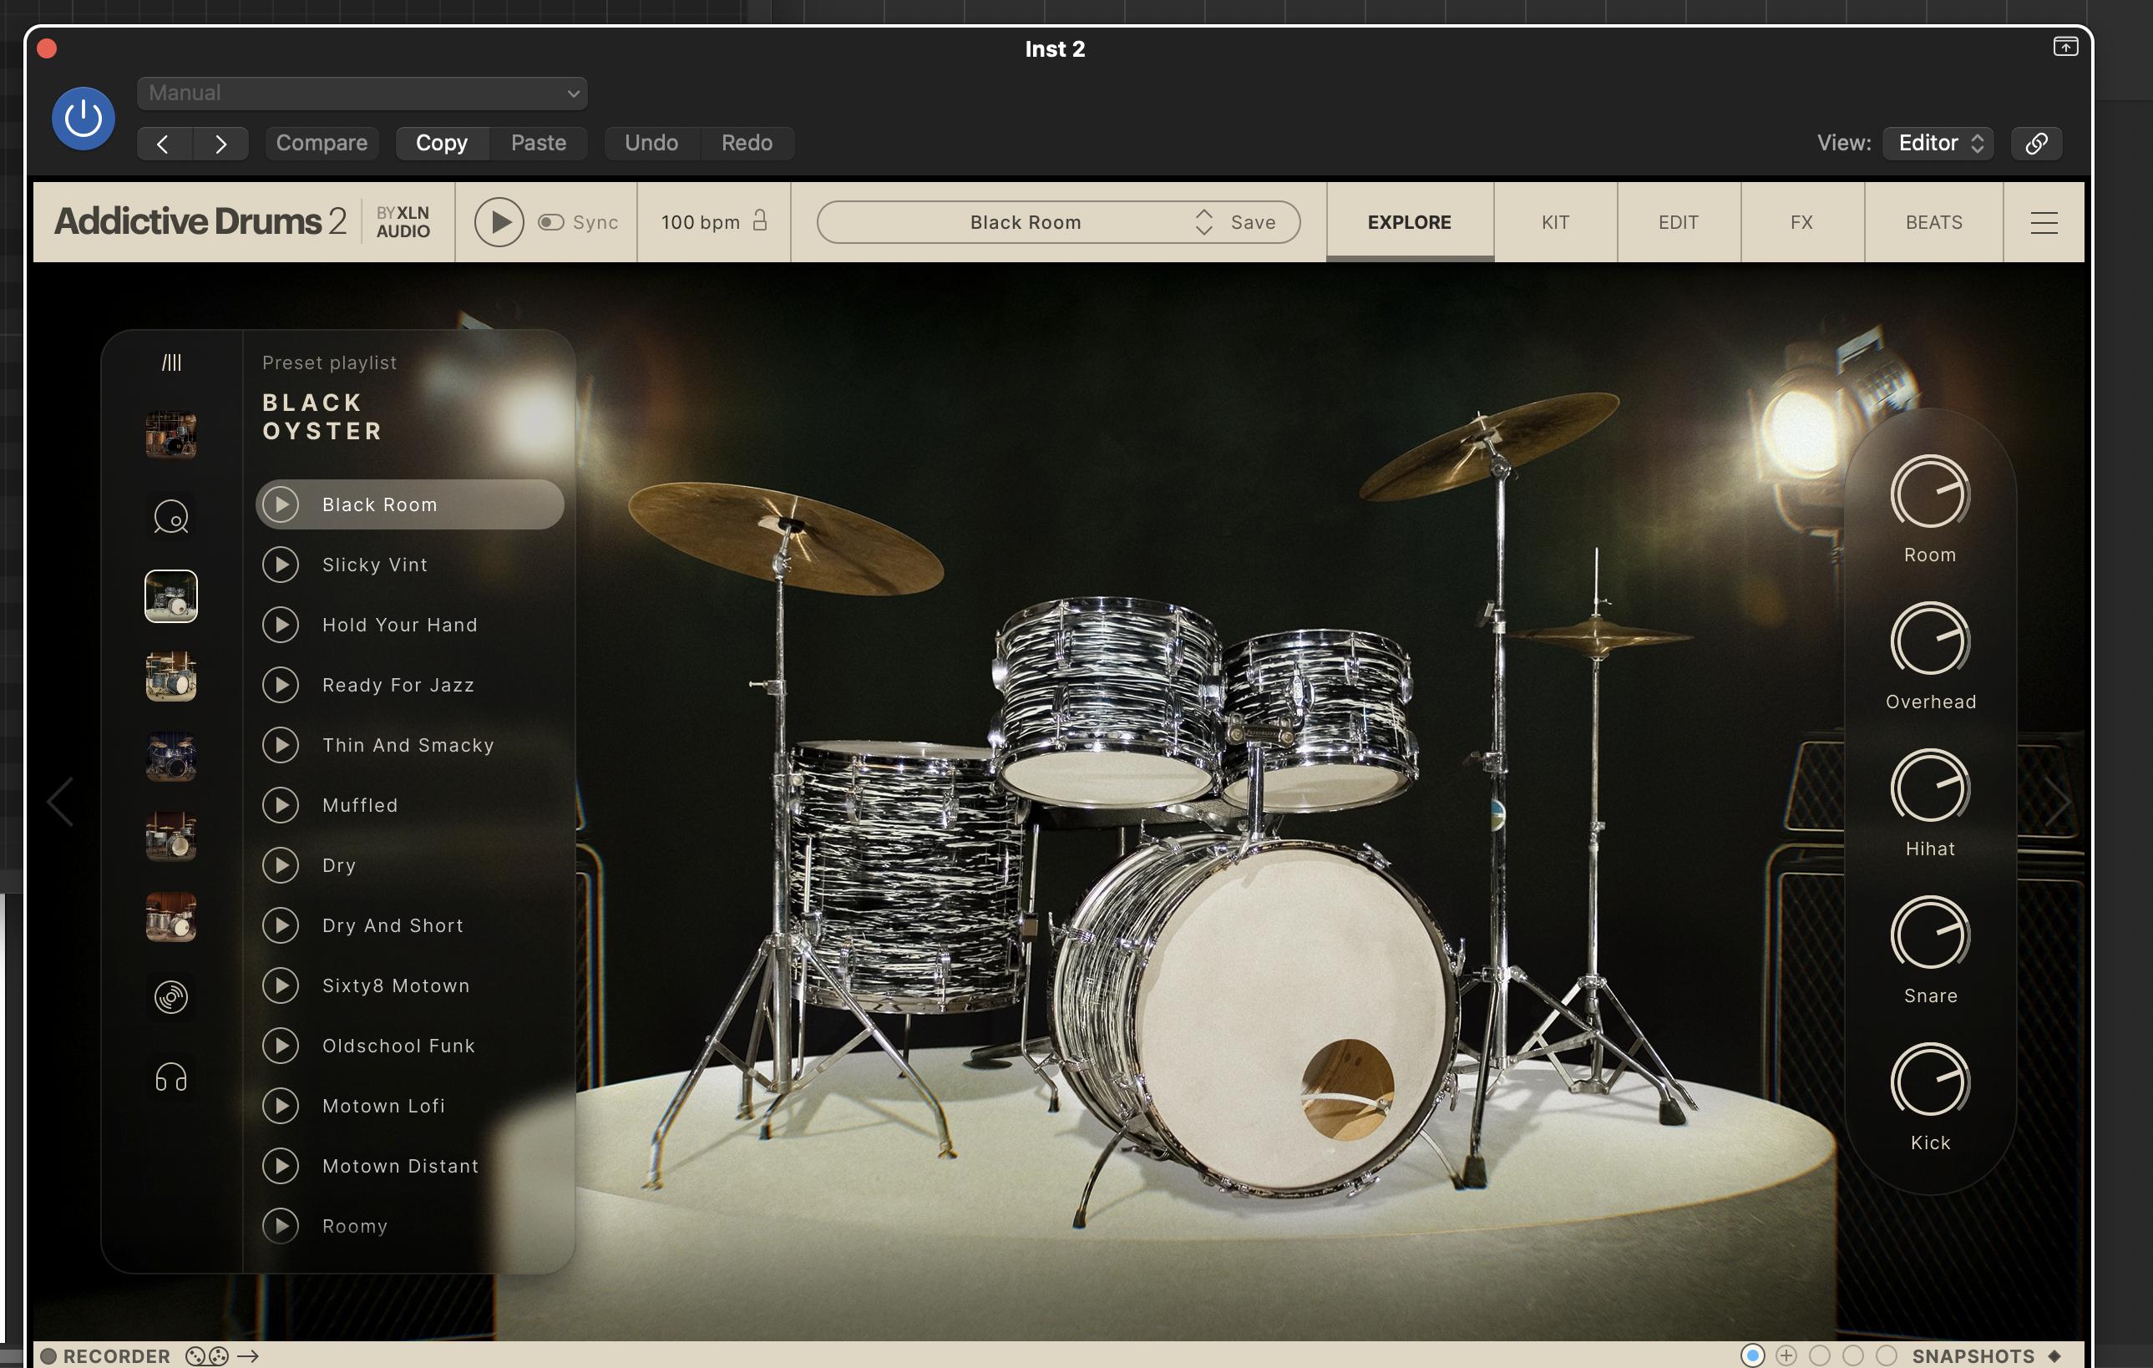Click the link icon next to Editor view
The height and width of the screenshot is (1368, 2153).
click(2036, 142)
